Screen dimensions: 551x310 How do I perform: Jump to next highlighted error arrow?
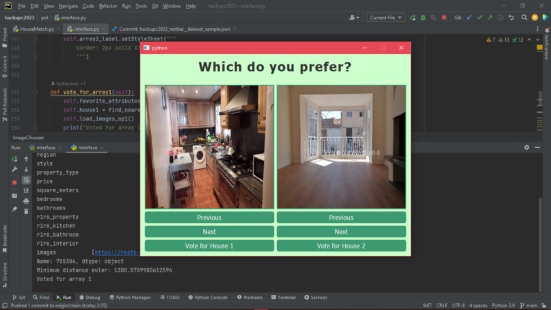[x=537, y=40]
